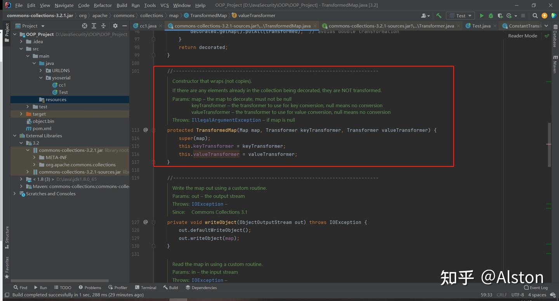Hide the Project panel with minus icon
Screen dimensions: 559x301
124,26
